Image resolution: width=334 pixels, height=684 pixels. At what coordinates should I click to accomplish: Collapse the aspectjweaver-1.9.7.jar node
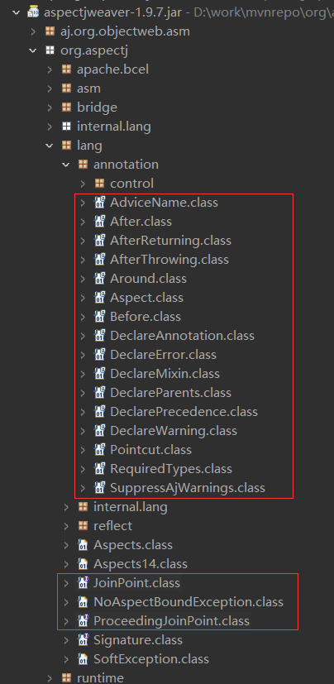click(17, 12)
